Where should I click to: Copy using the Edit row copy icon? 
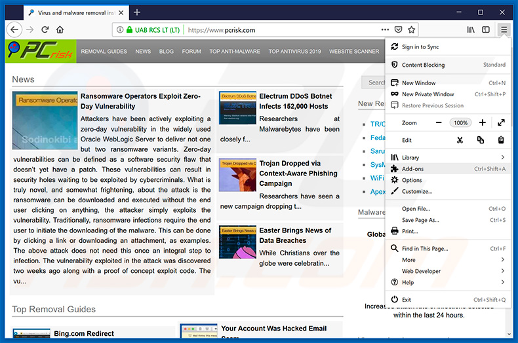click(x=481, y=140)
